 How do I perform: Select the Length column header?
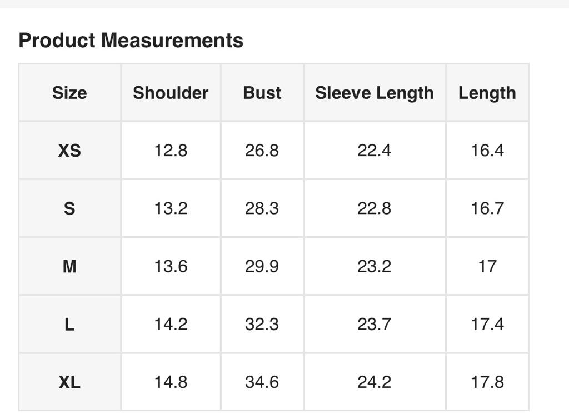[x=487, y=93]
